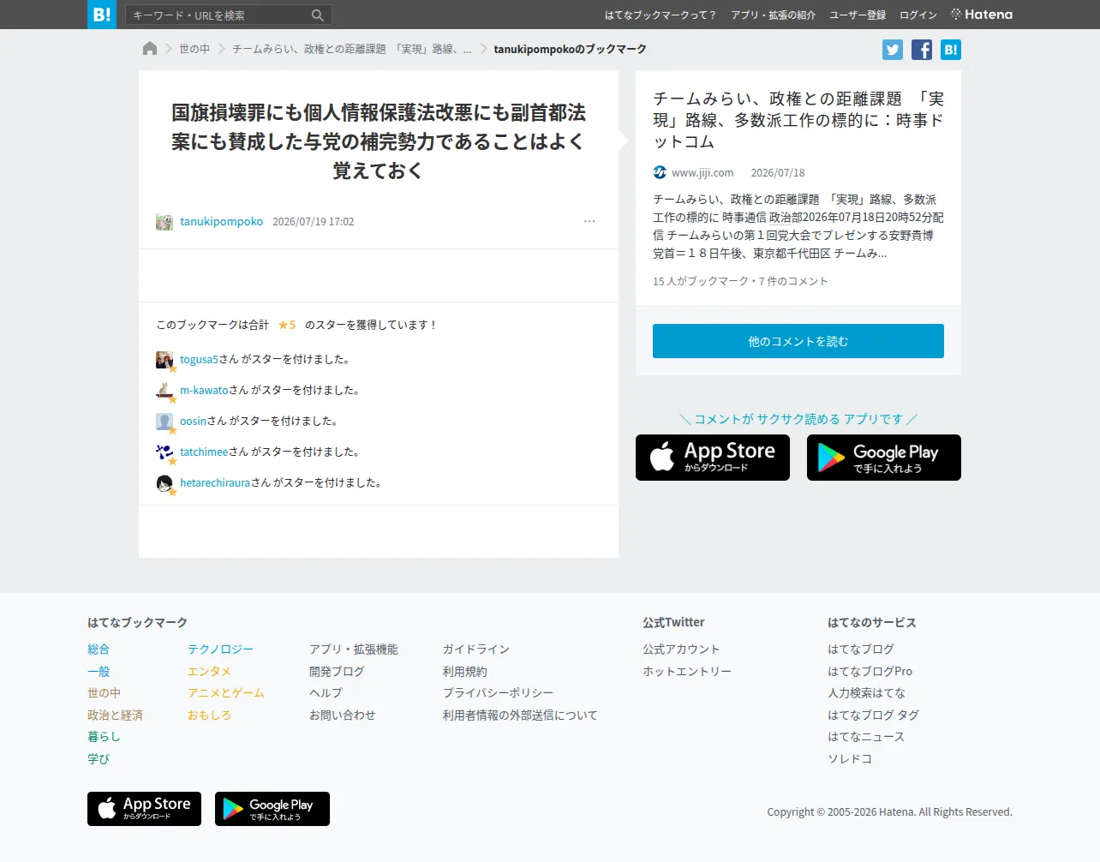The height and width of the screenshot is (862, 1100).
Task: Click togusa5's avatar icon
Action: [x=164, y=360]
